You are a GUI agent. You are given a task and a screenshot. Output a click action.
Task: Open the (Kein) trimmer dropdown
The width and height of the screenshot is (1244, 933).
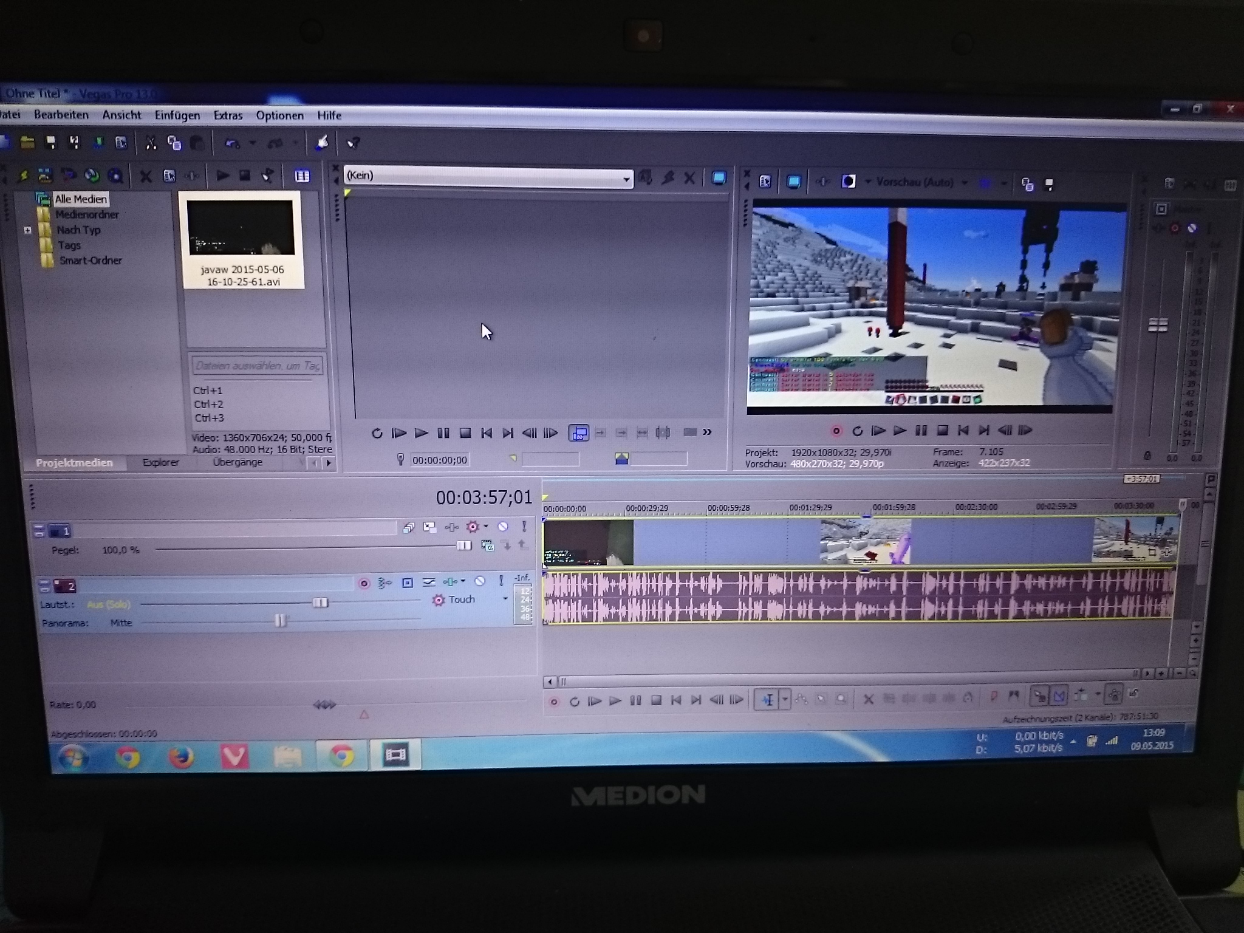pyautogui.click(x=626, y=179)
